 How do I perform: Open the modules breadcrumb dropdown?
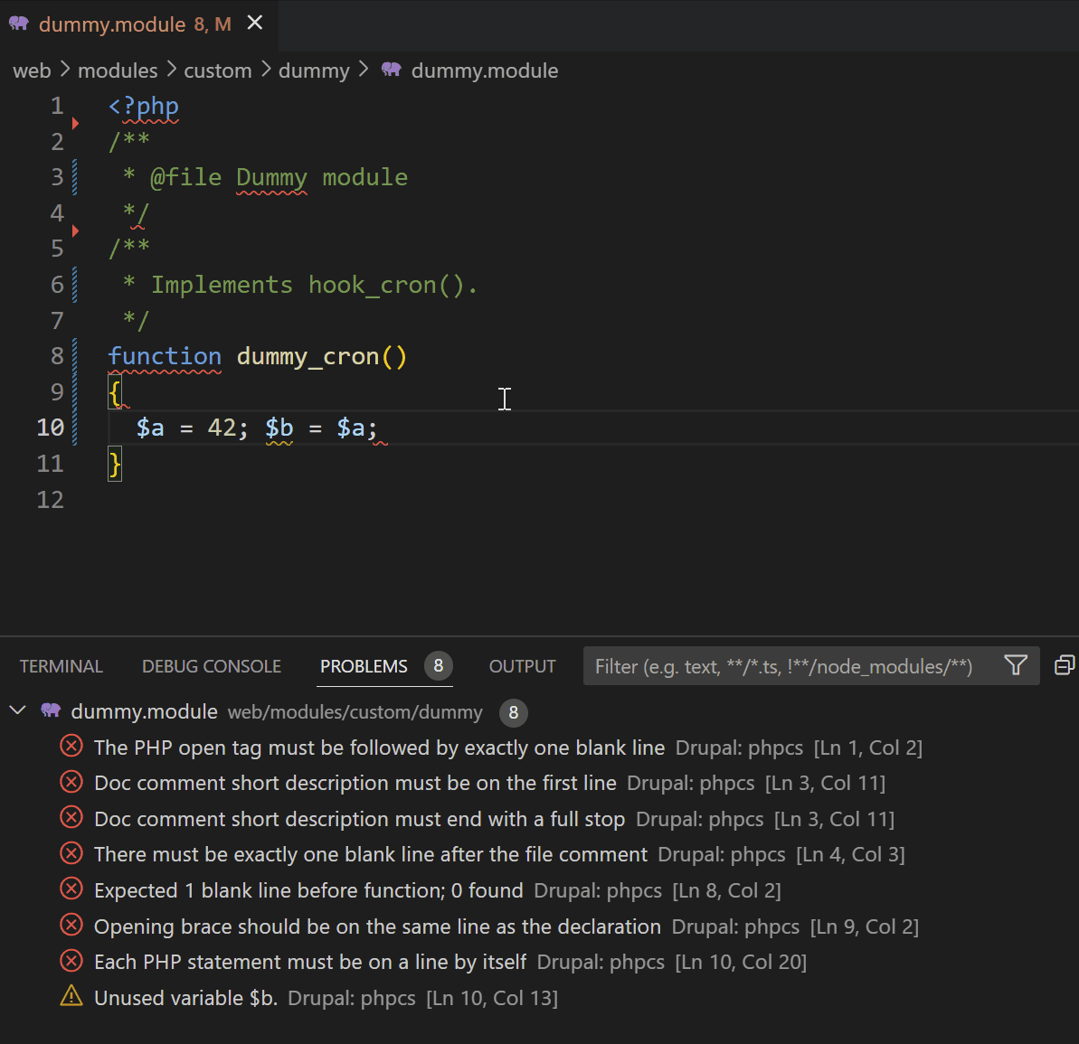118,70
